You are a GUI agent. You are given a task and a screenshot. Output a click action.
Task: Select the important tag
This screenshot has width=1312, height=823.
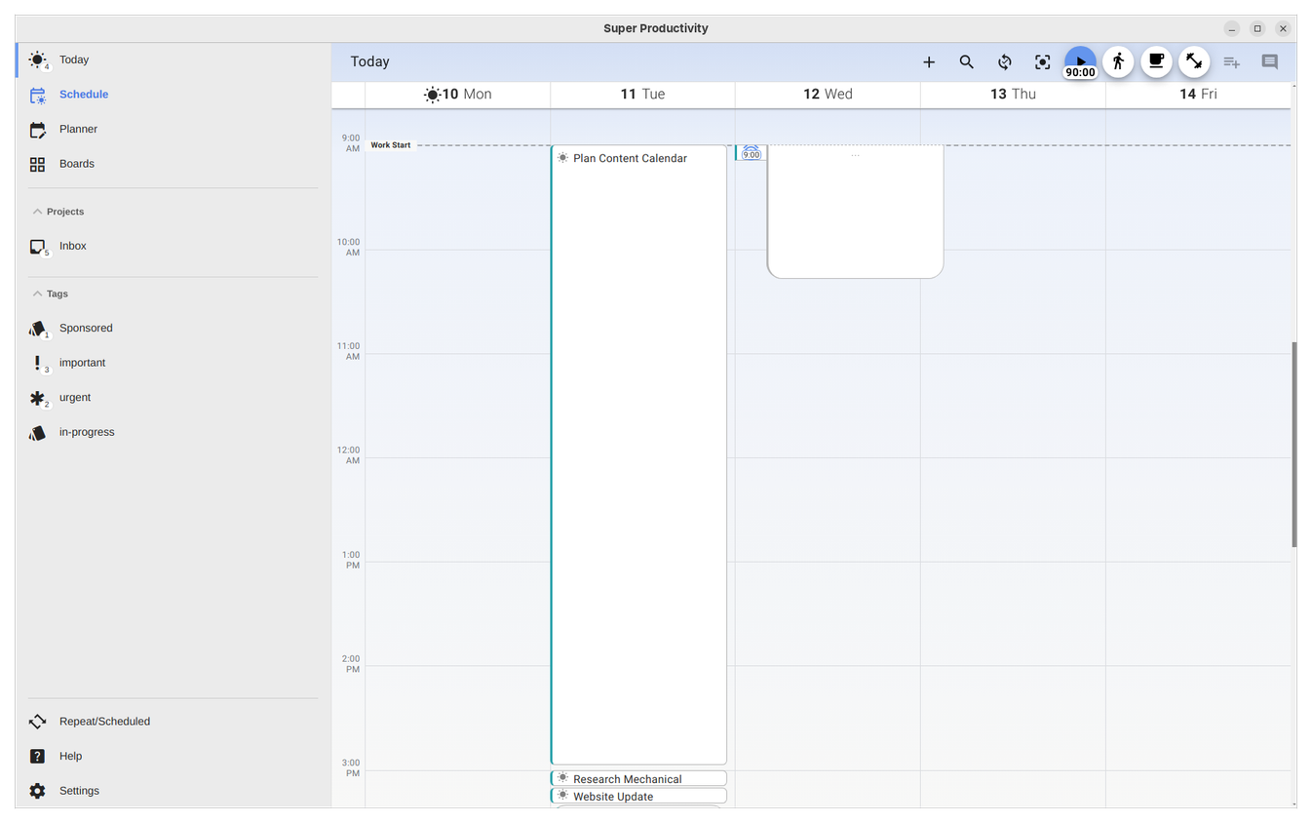[174, 363]
